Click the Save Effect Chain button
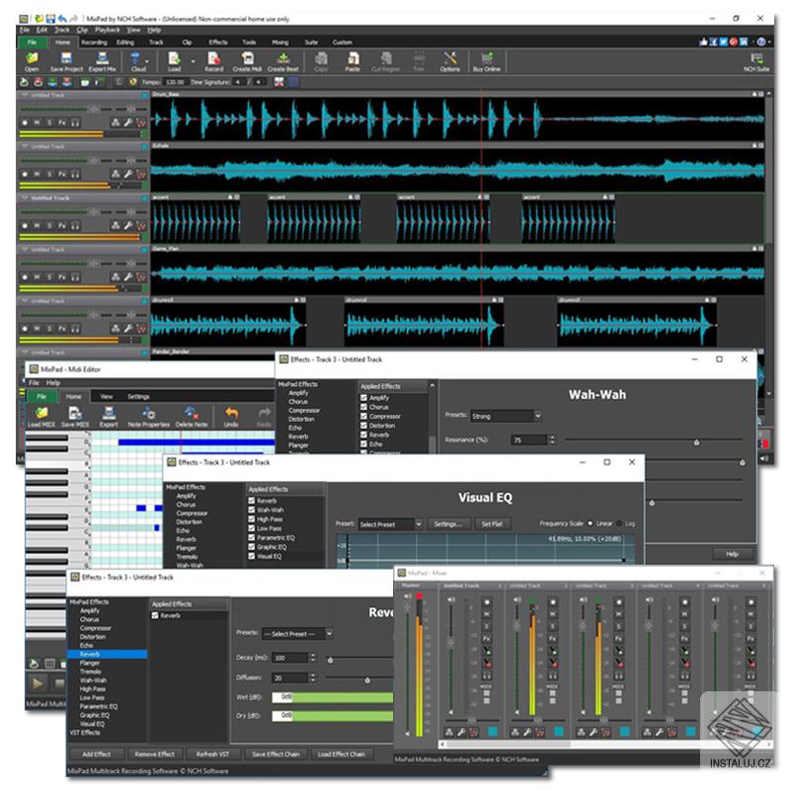The image size is (790, 790). (x=276, y=754)
